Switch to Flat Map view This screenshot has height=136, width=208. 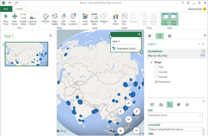[63, 19]
